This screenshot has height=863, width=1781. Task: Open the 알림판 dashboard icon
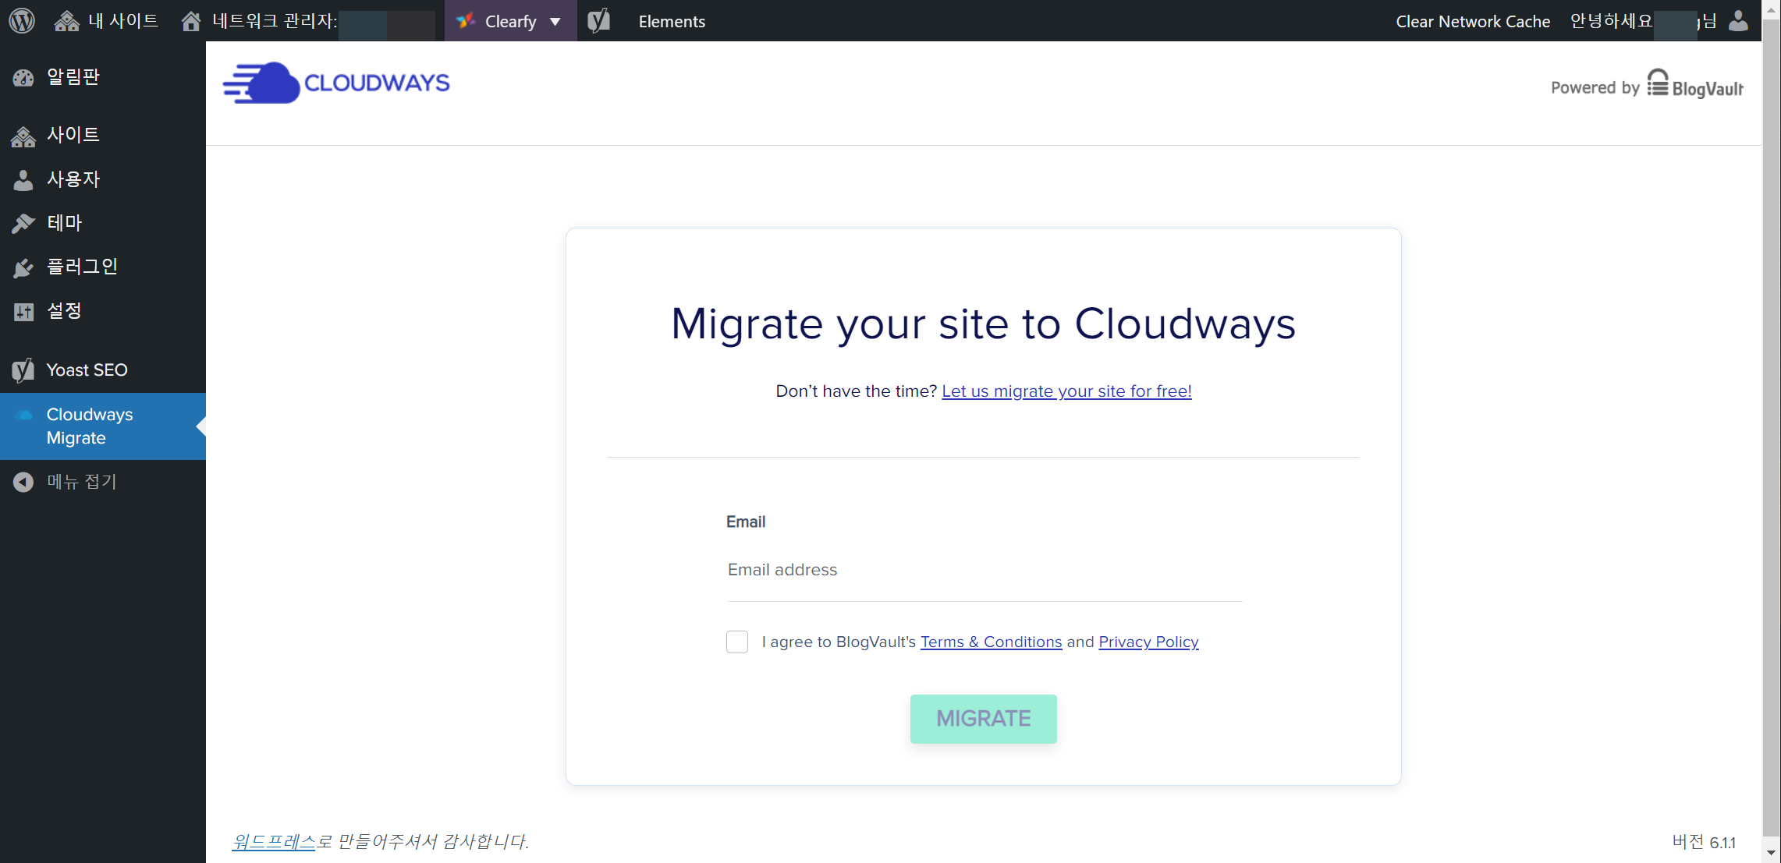pyautogui.click(x=23, y=77)
